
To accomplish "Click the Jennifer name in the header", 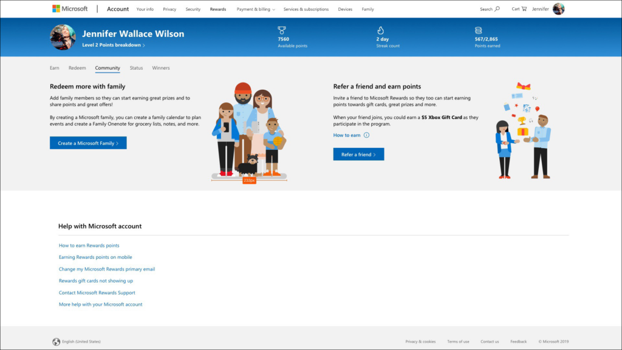I will pyautogui.click(x=540, y=9).
